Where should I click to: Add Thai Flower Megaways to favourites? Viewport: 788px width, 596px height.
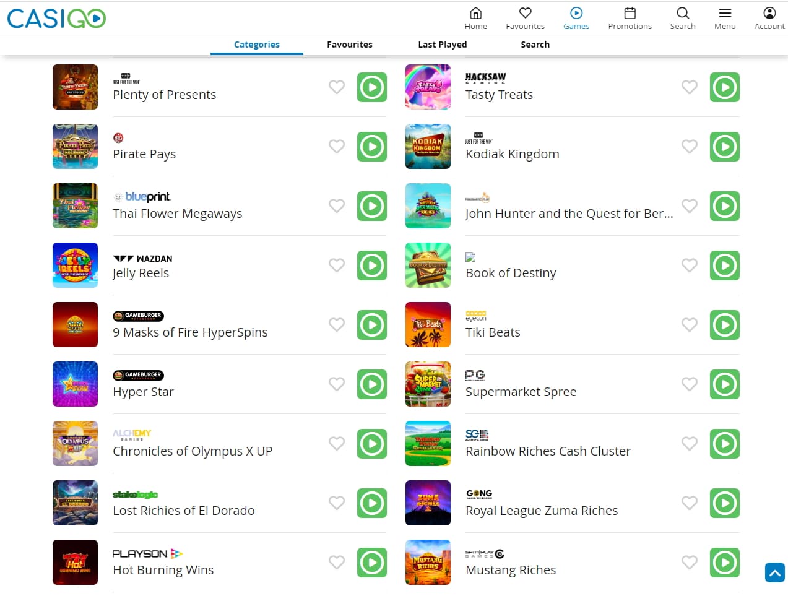tap(337, 206)
